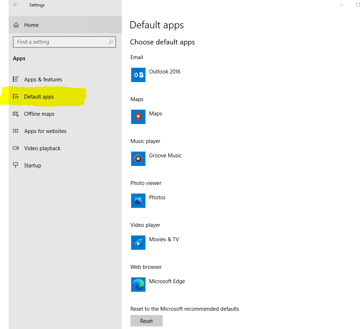Click the Video player category label
The height and width of the screenshot is (329, 364).
(145, 225)
